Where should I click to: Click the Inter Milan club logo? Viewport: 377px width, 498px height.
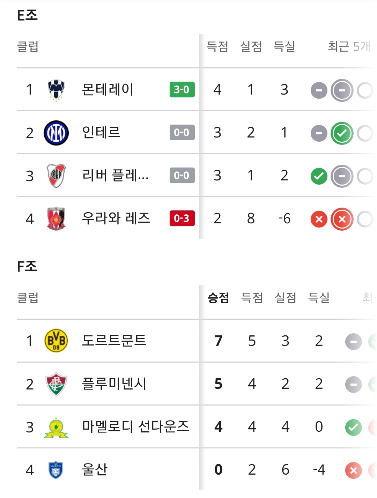click(56, 133)
